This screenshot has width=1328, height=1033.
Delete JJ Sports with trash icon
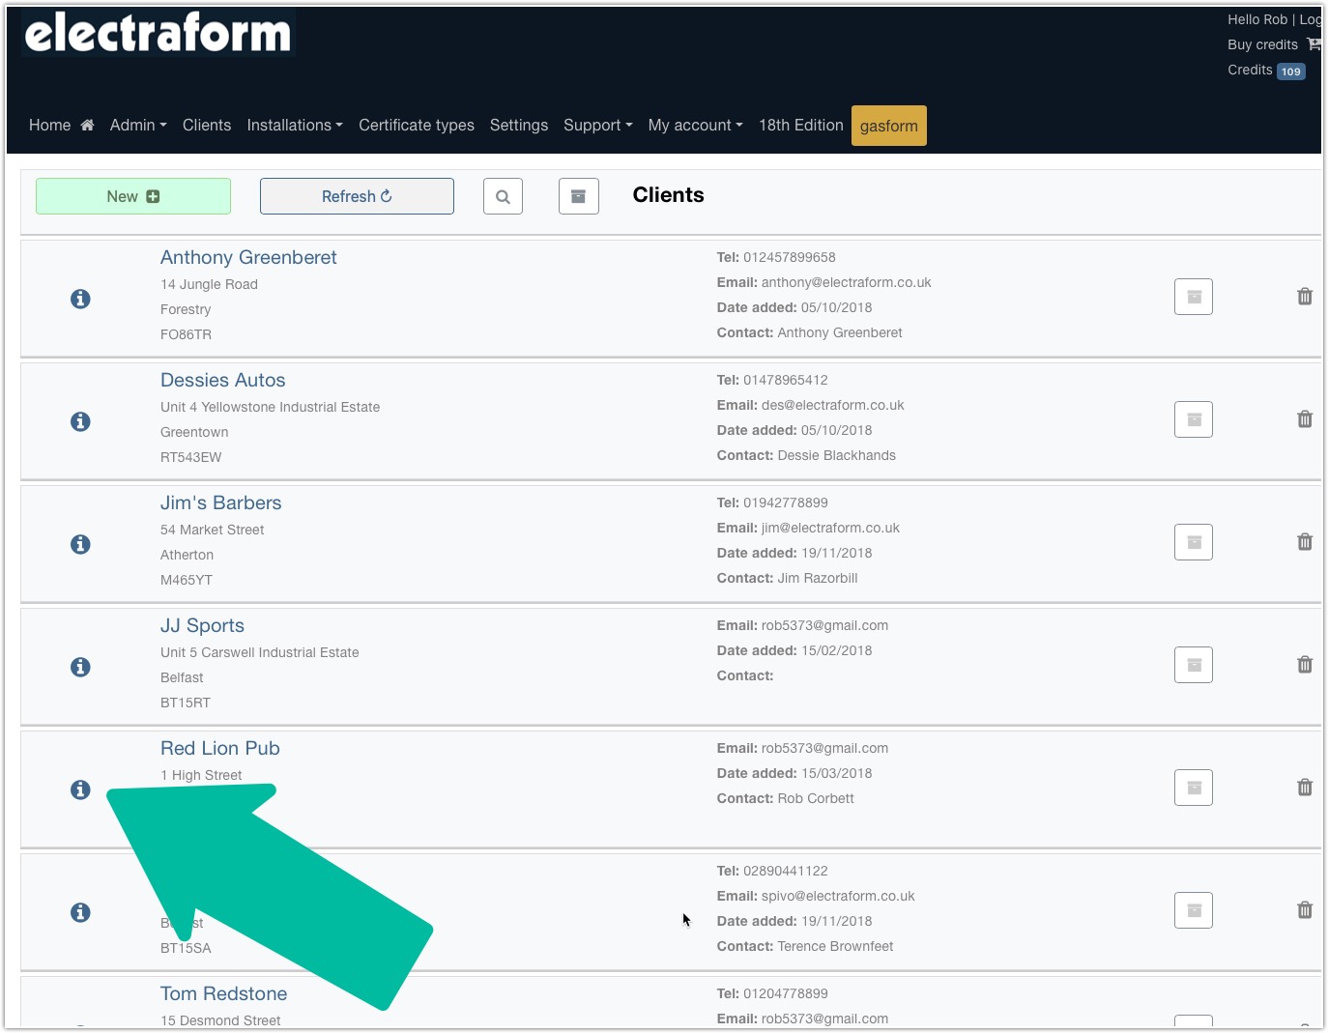(x=1305, y=665)
